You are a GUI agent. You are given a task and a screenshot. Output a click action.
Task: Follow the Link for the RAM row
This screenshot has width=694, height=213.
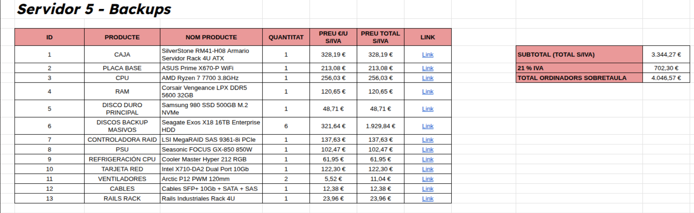coord(427,91)
